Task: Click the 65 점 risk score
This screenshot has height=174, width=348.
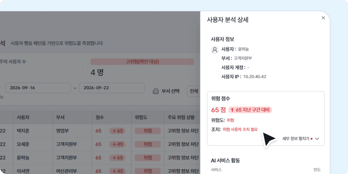Action: [218, 110]
